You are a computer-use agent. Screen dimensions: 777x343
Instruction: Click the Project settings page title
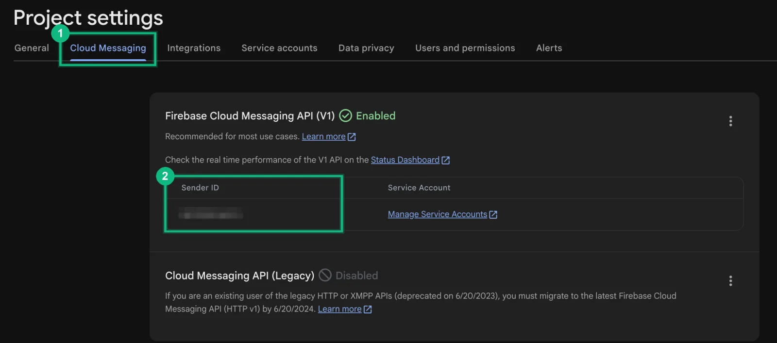click(x=88, y=18)
